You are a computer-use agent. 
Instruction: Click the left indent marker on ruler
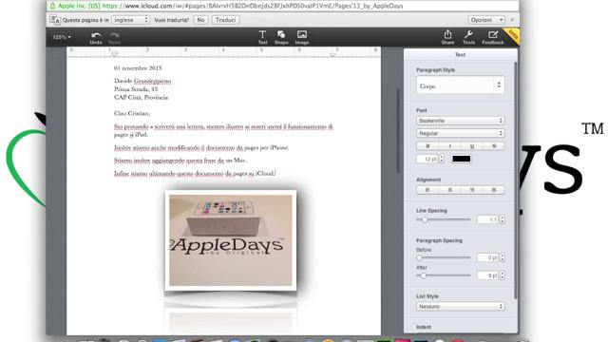click(x=114, y=53)
